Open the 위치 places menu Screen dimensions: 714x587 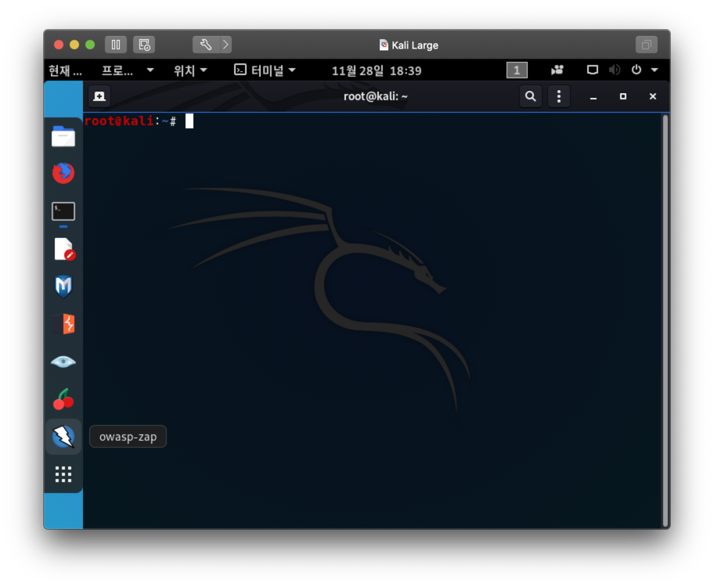pyautogui.click(x=190, y=70)
